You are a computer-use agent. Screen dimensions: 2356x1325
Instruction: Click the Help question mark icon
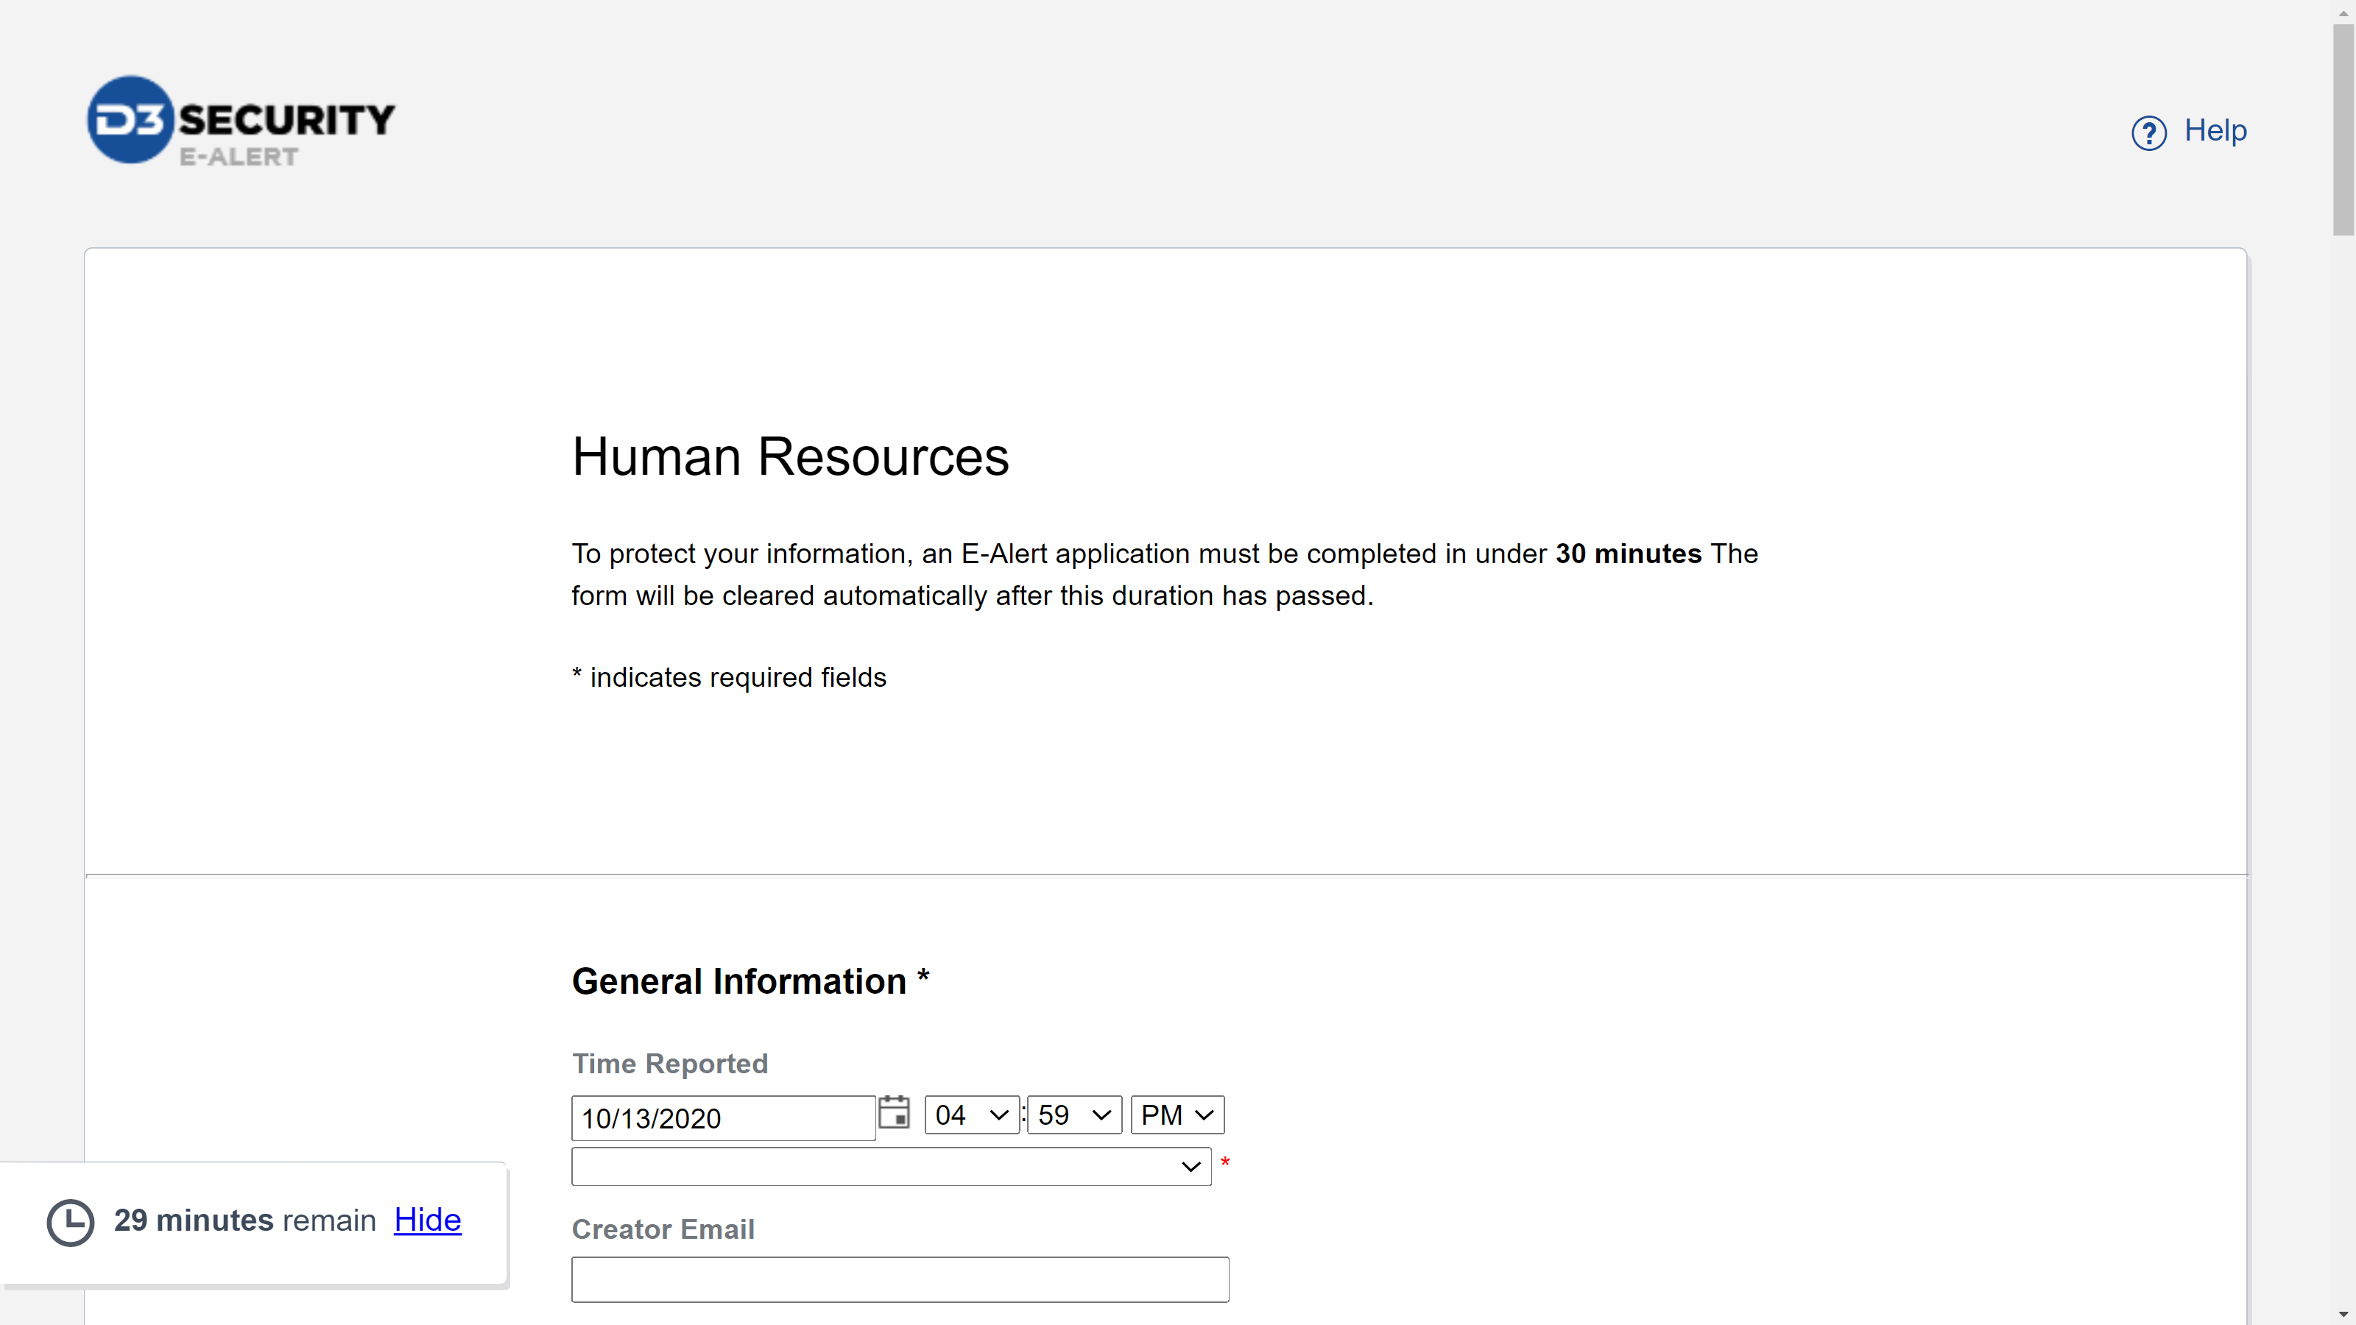click(x=2148, y=132)
